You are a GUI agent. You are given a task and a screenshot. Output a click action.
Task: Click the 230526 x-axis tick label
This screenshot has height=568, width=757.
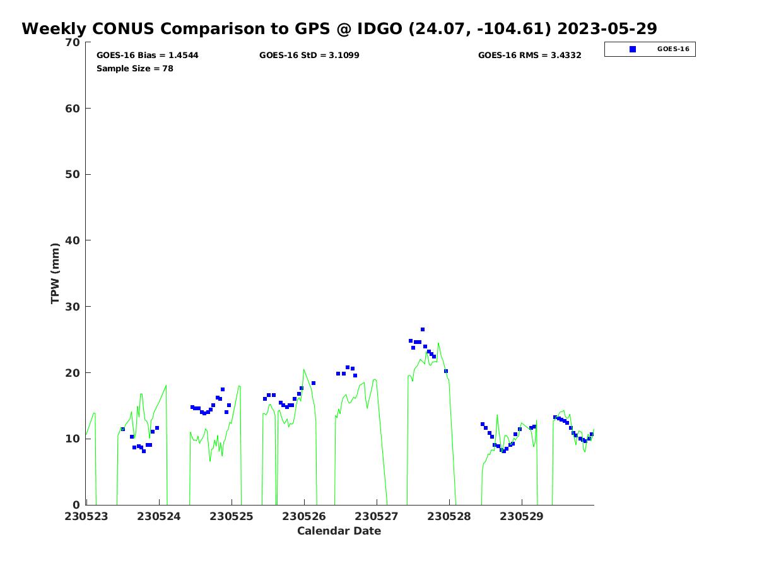coord(304,516)
